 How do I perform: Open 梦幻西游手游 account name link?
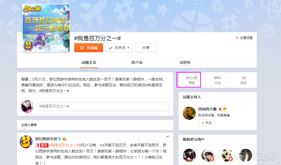(46, 139)
